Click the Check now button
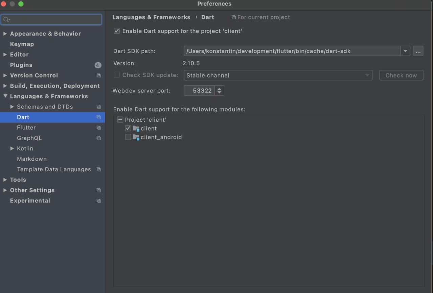This screenshot has height=293, width=433. click(401, 75)
